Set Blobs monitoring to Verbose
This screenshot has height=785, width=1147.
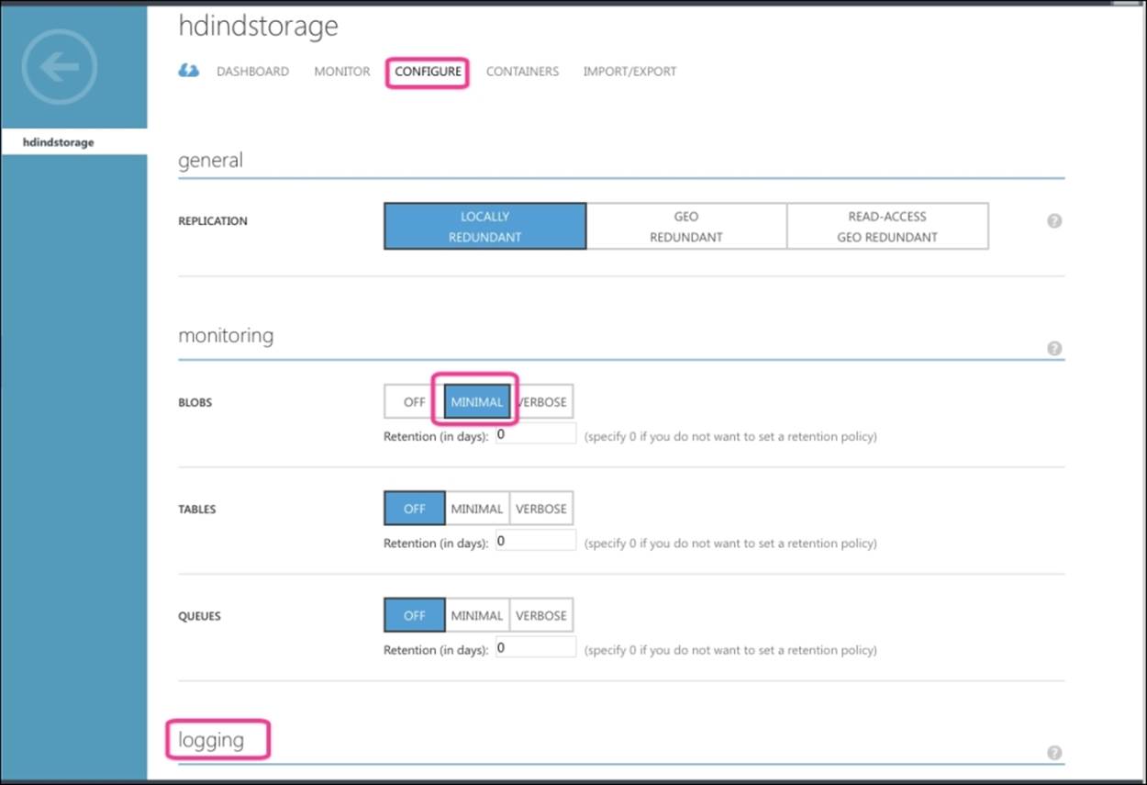(541, 402)
